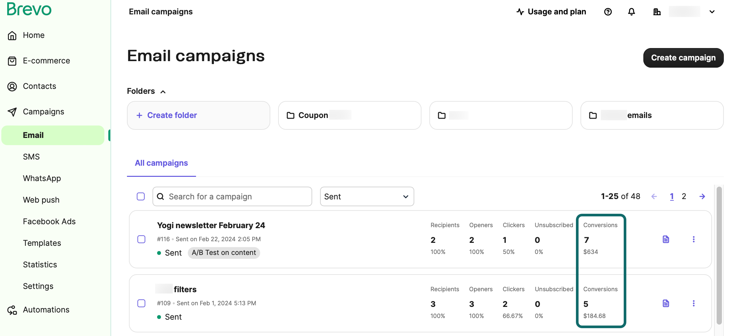This screenshot has width=733, height=336.
Task: Click the Search for a campaign field
Action: 232,196
